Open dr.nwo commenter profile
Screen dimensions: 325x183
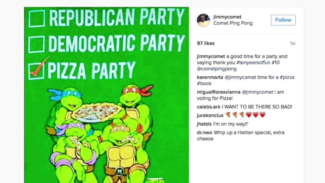coord(204,133)
